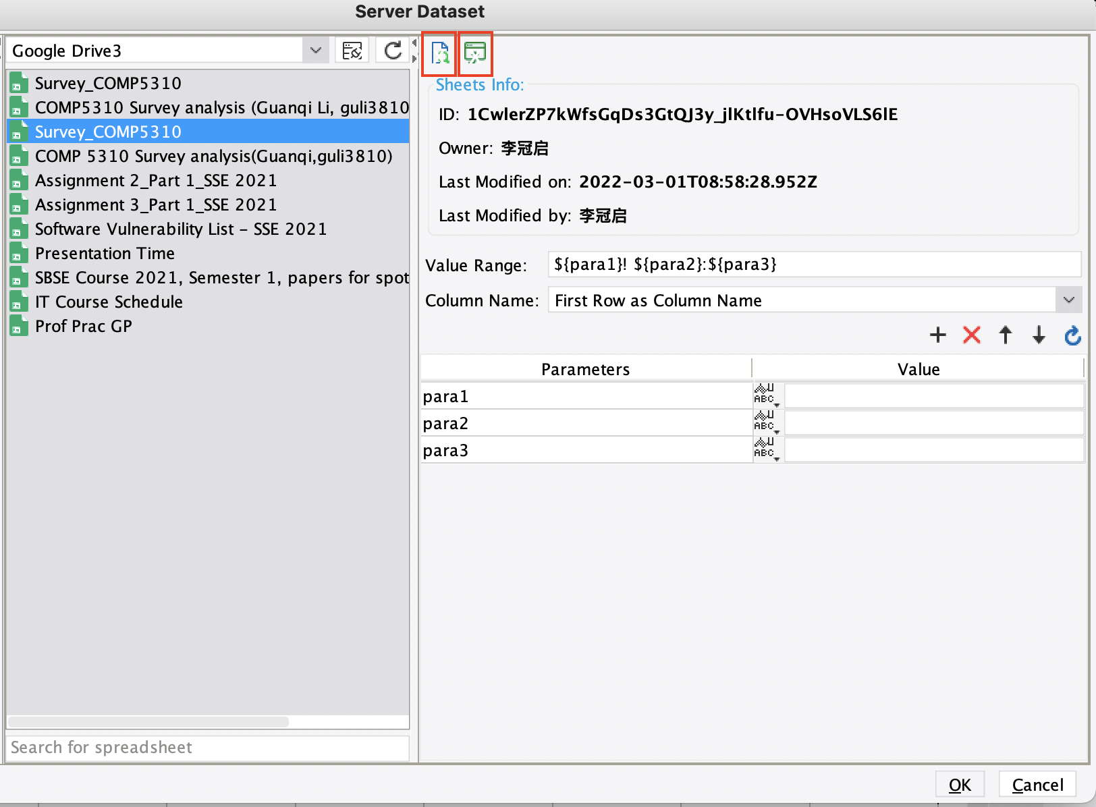Image resolution: width=1096 pixels, height=807 pixels.
Task: Open the Column Name dropdown
Action: pyautogui.click(x=1068, y=300)
